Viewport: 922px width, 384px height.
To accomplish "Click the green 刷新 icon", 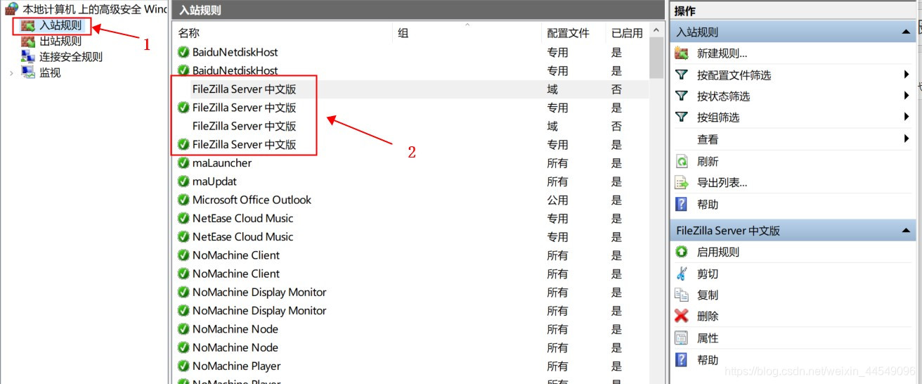I will pyautogui.click(x=681, y=161).
